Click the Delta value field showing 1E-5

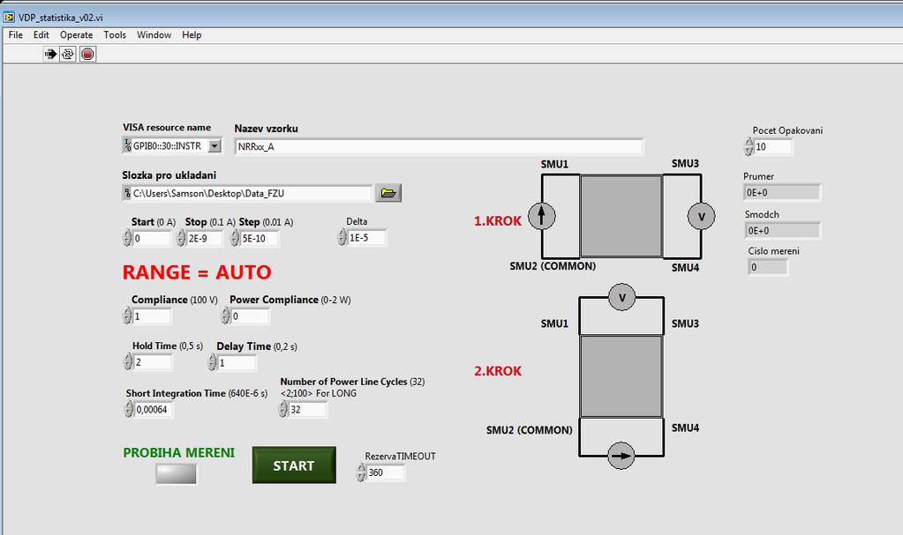point(367,238)
